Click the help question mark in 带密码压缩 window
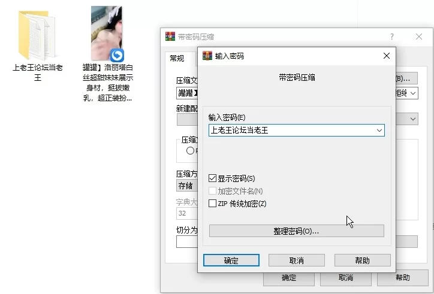This screenshot has width=434, height=294. click(392, 37)
